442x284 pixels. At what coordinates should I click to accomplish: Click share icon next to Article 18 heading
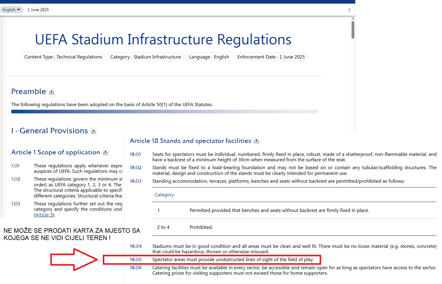[256, 141]
